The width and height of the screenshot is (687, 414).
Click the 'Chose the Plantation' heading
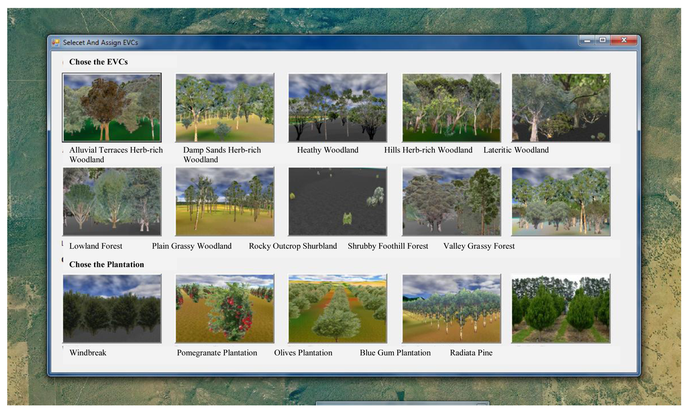pyautogui.click(x=107, y=264)
